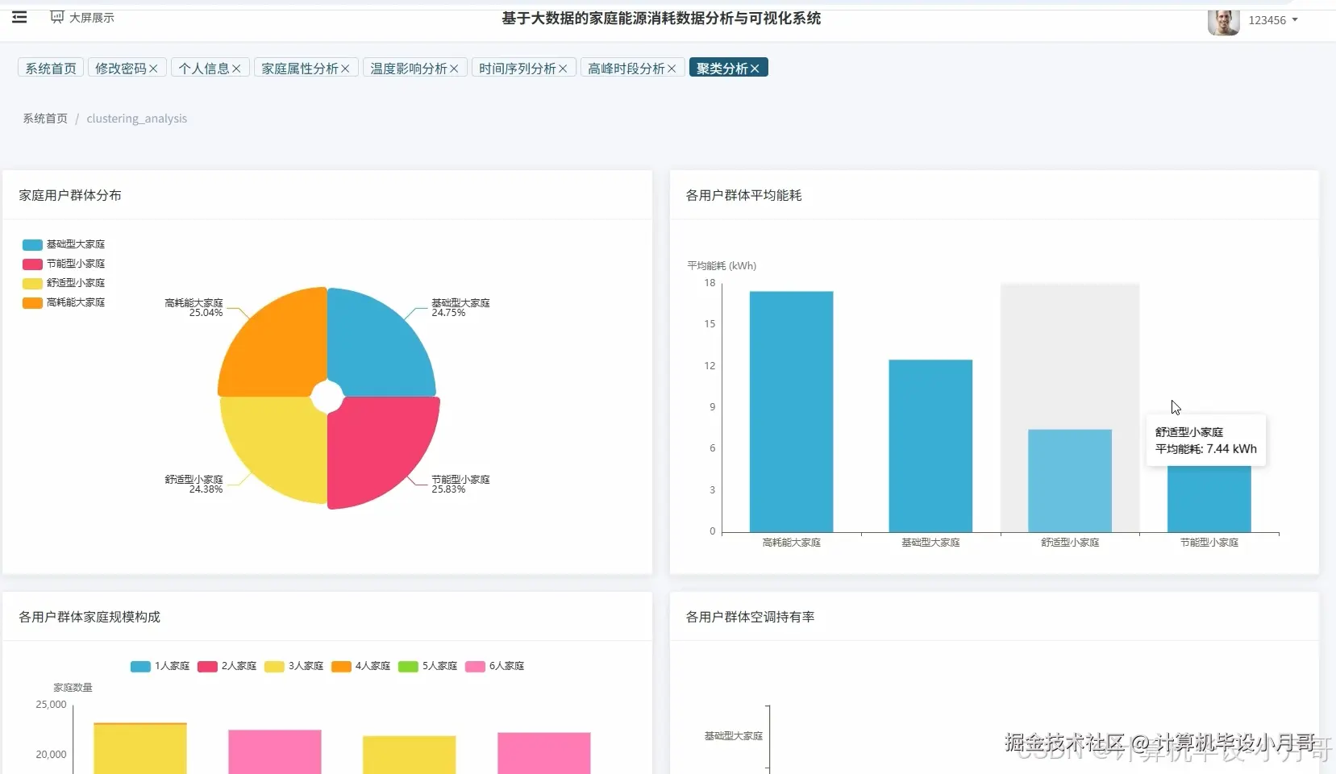This screenshot has width=1336, height=774.
Task: Click the clustering_analysis breadcrumb entry
Action: (x=137, y=119)
